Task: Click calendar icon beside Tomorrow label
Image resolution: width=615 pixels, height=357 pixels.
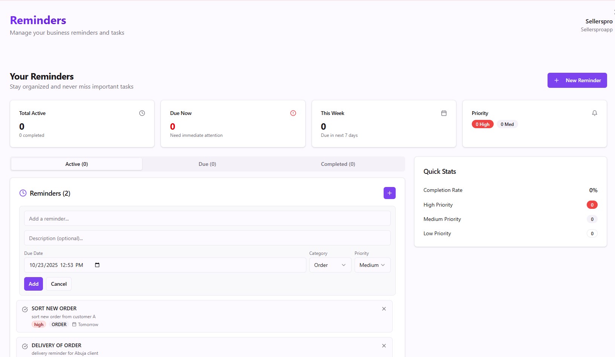Action: (x=74, y=324)
